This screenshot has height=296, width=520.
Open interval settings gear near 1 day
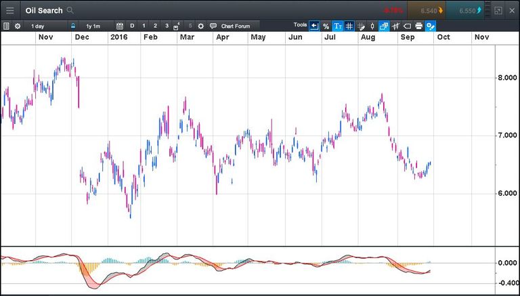(x=18, y=26)
